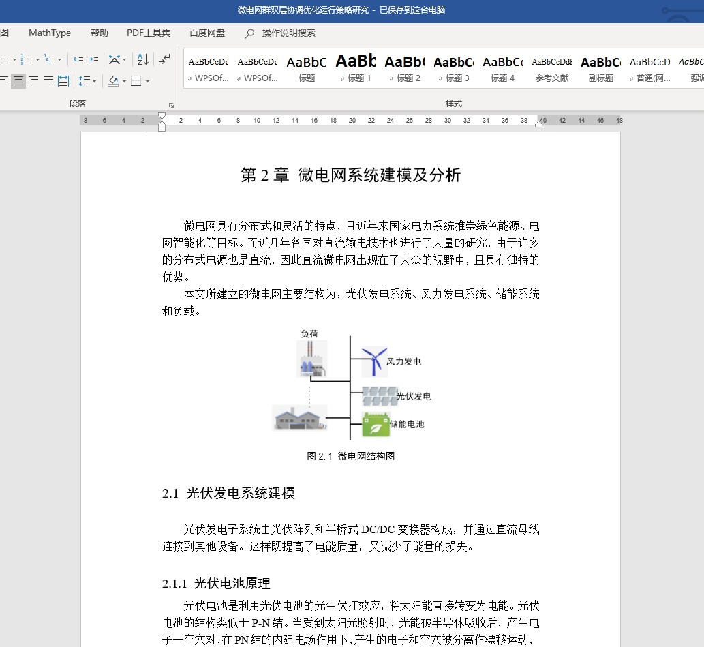Click the increase indent icon
This screenshot has height=647, width=704.
click(93, 59)
